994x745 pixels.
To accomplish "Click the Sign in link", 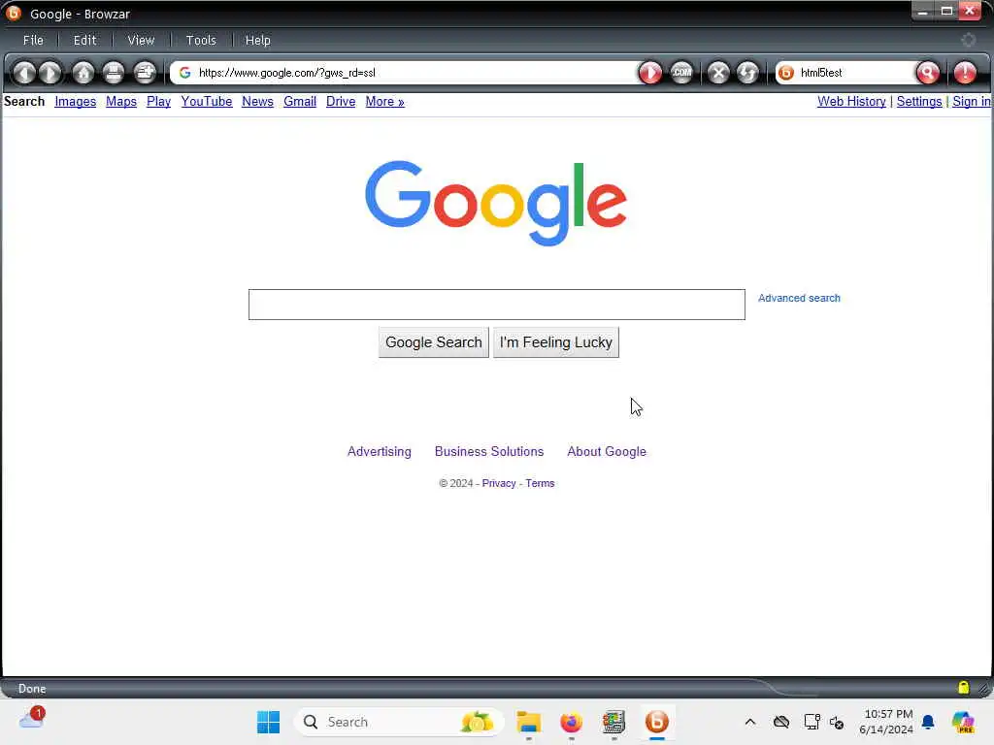I will pyautogui.click(x=971, y=101).
